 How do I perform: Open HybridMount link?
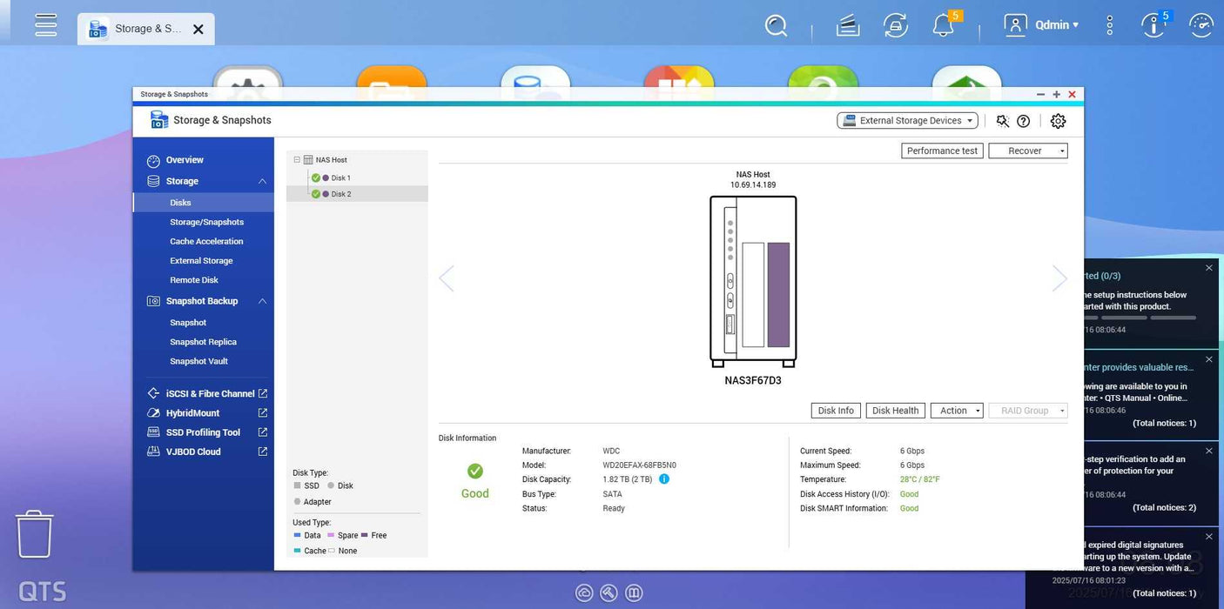pos(207,413)
